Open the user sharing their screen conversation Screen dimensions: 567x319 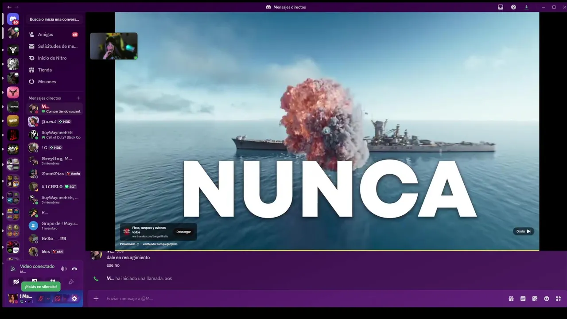coord(54,109)
